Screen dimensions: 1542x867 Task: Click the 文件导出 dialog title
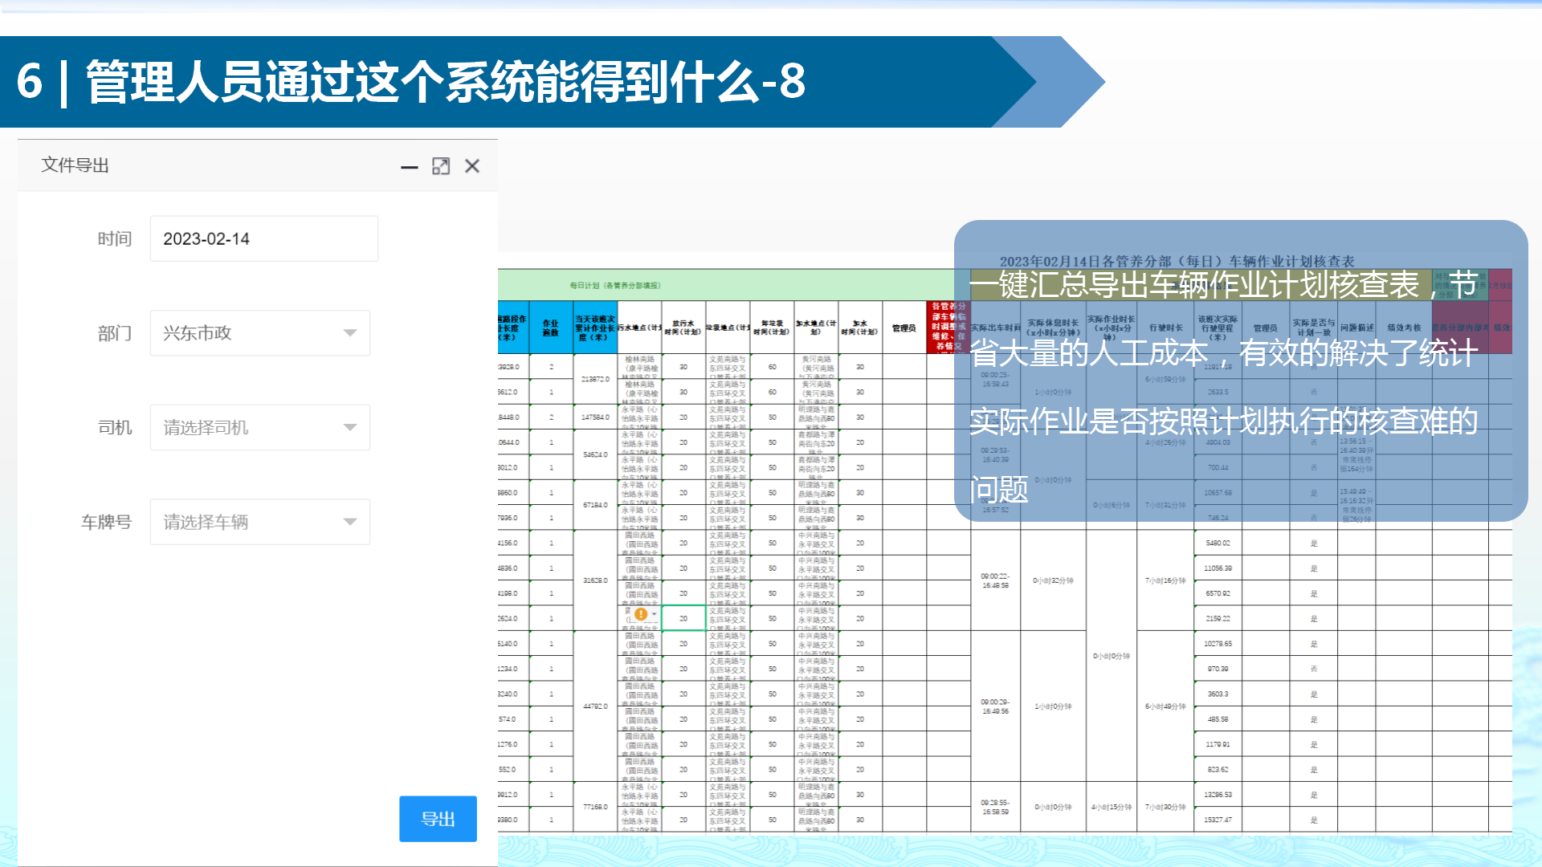(75, 165)
